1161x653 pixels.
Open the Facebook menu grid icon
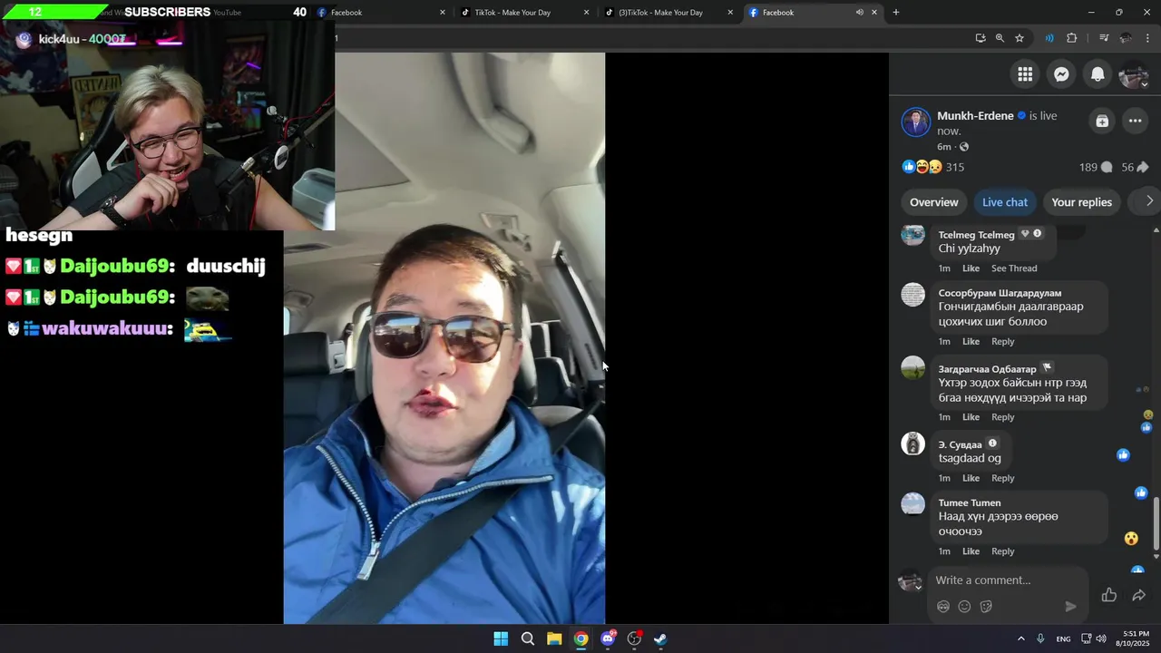point(1025,75)
